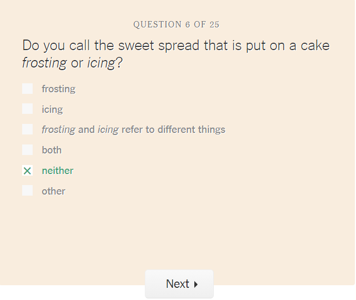Click italic icing in the third option
Viewport: 356px width, 300px height.
[x=108, y=130]
